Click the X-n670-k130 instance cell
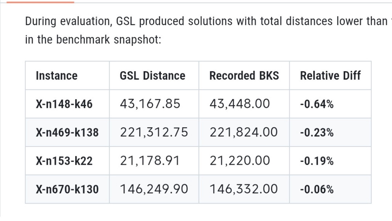392x221 pixels. (67, 189)
